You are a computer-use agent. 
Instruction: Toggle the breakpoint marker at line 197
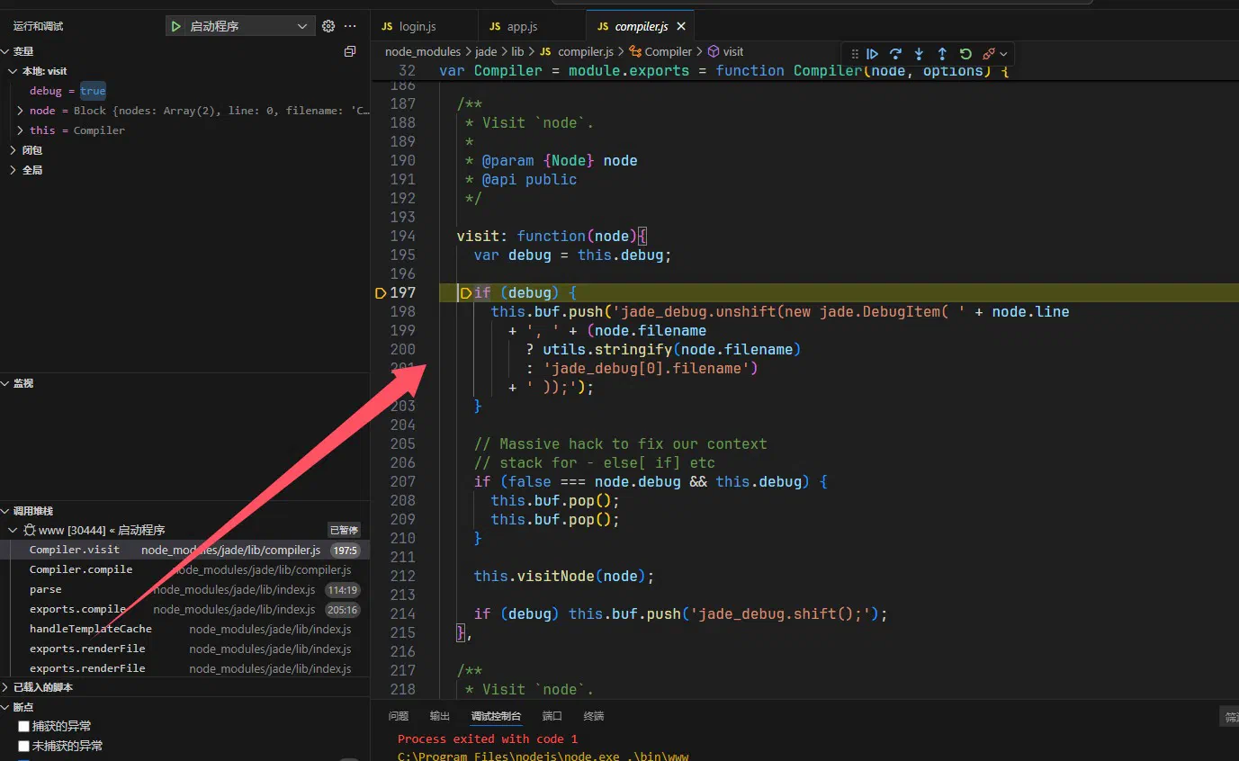click(x=379, y=292)
